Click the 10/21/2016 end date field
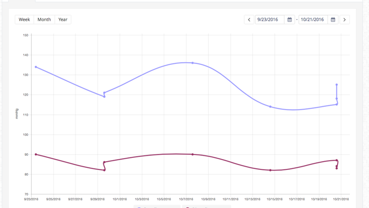Screen dimensions: 369x208 (x=312, y=20)
